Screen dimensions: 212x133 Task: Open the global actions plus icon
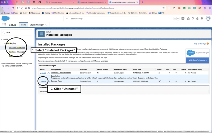point(183,18)
